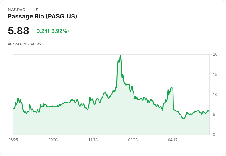
Task: Click the US market label
Action: click(35, 10)
